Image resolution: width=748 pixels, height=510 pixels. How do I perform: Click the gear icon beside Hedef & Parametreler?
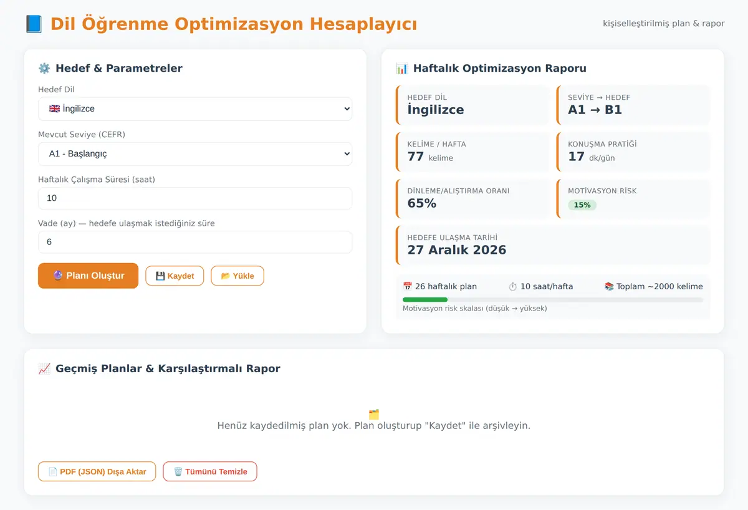coord(44,69)
